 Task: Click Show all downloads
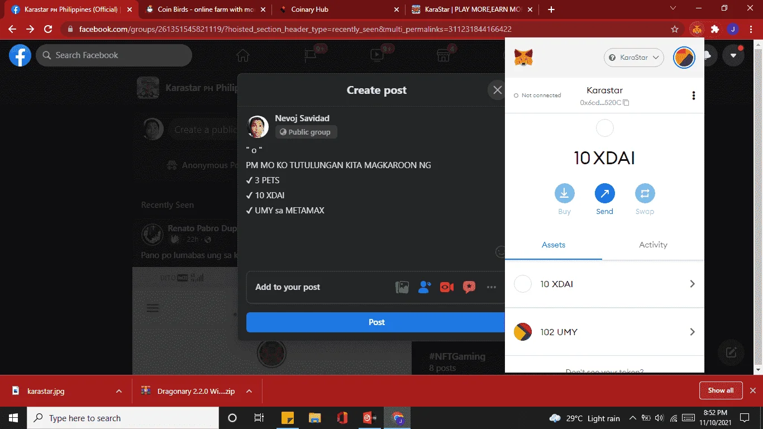(x=721, y=390)
